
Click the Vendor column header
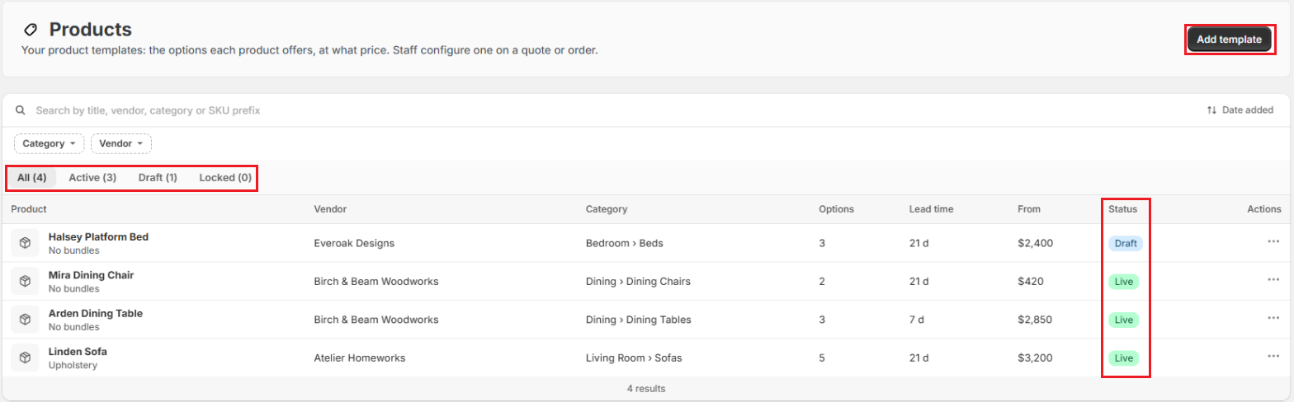point(329,209)
